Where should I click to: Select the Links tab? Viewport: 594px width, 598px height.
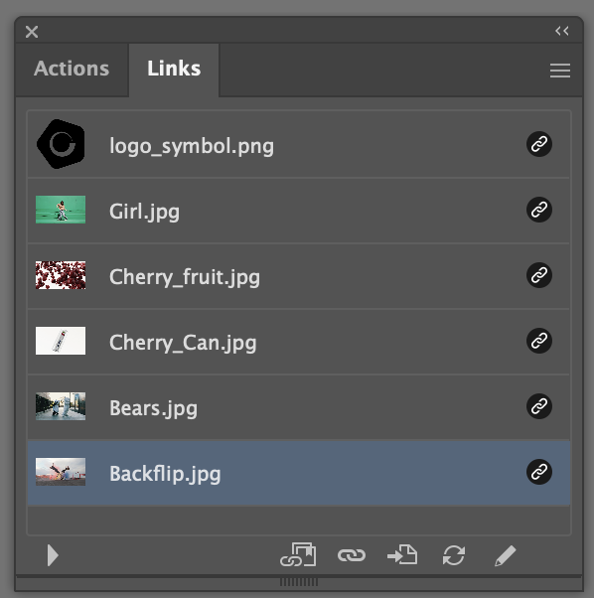click(174, 69)
